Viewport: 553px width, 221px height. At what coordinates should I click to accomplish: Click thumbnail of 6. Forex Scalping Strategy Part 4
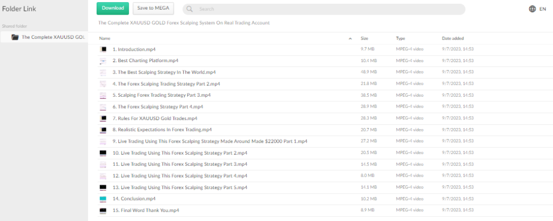pyautogui.click(x=103, y=107)
